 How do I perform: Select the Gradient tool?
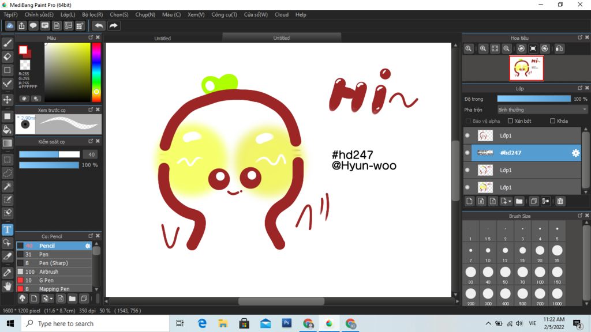[7, 143]
